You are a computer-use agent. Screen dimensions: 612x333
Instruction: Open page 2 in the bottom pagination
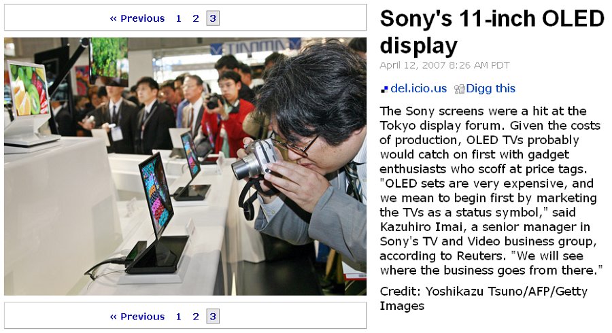tap(196, 317)
